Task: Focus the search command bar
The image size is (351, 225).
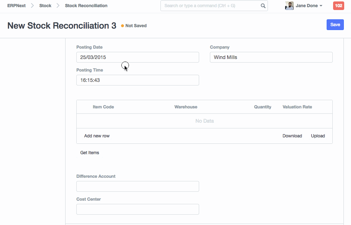Action: pos(211,6)
